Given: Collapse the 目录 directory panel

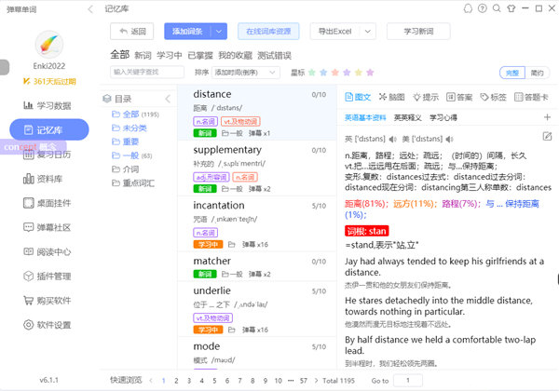Looking at the screenshot, I should pos(168,99).
